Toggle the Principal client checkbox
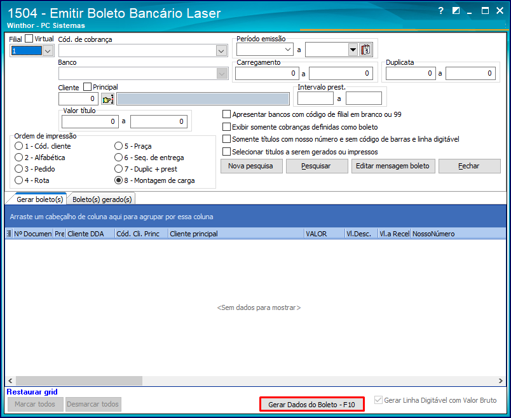Screen dimensions: 511x418 coord(87,87)
